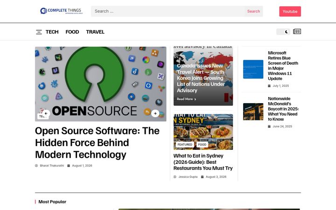Click the Complete Things site logo
336x210 pixels.
click(62, 11)
